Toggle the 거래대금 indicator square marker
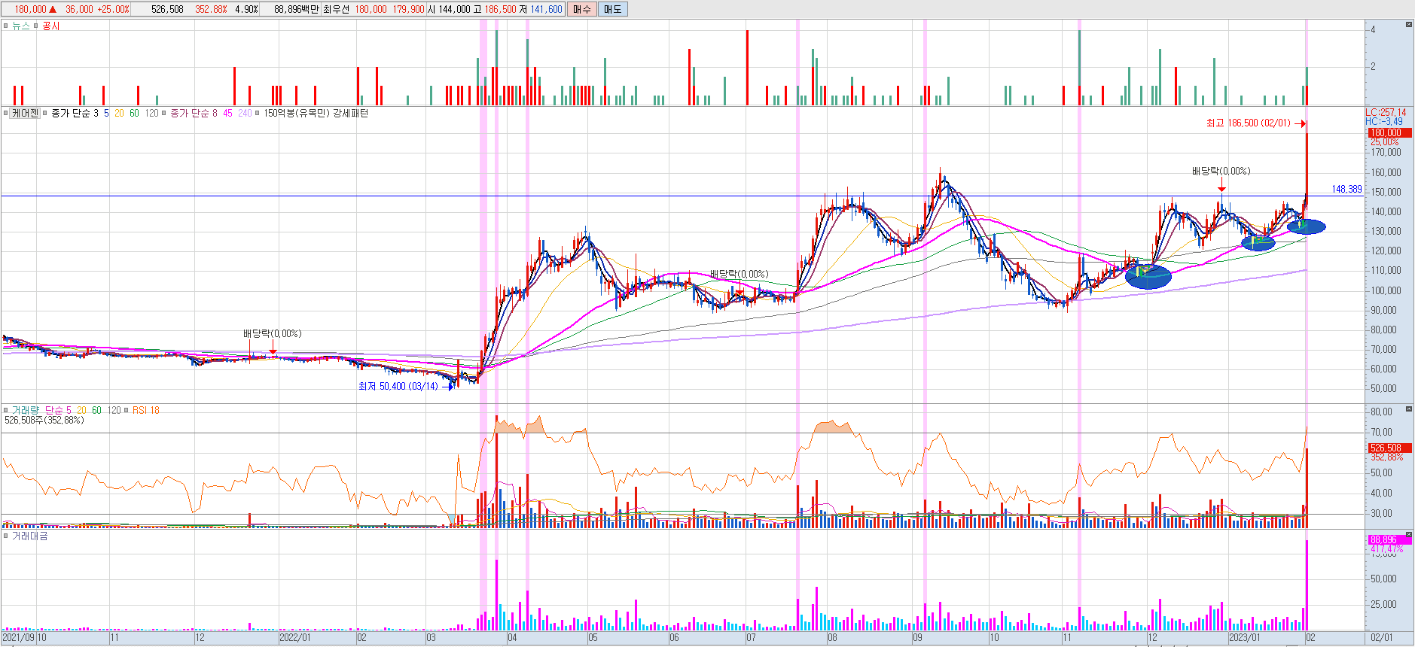This screenshot has height=647, width=1415. 5,536
